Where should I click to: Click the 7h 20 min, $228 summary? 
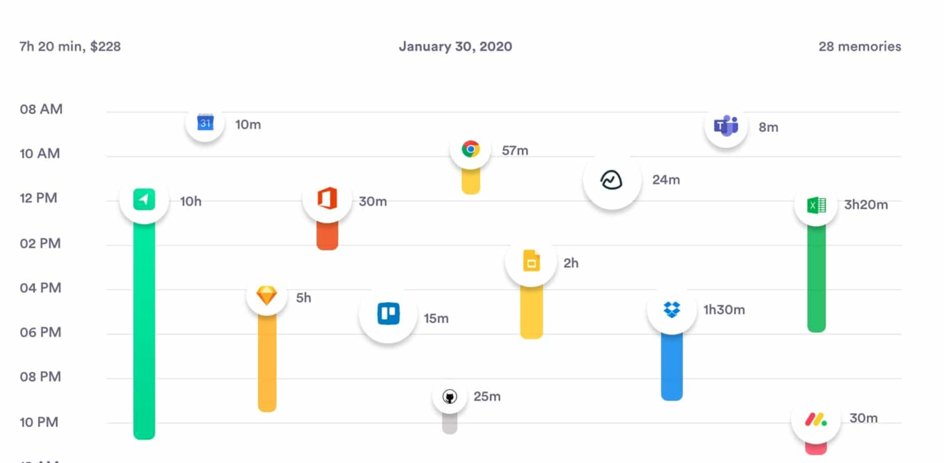point(70,46)
